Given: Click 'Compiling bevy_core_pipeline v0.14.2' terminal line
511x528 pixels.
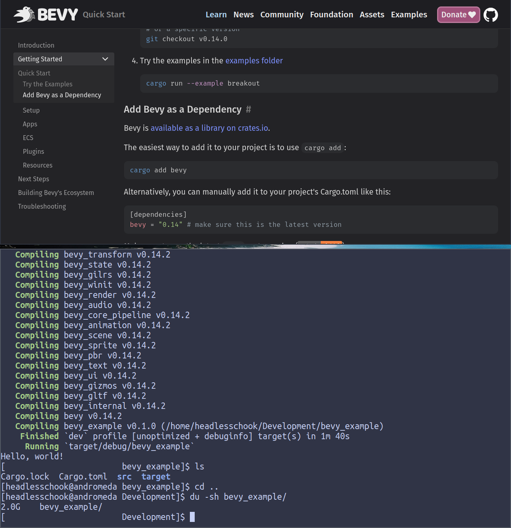Looking at the screenshot, I should (102, 315).
